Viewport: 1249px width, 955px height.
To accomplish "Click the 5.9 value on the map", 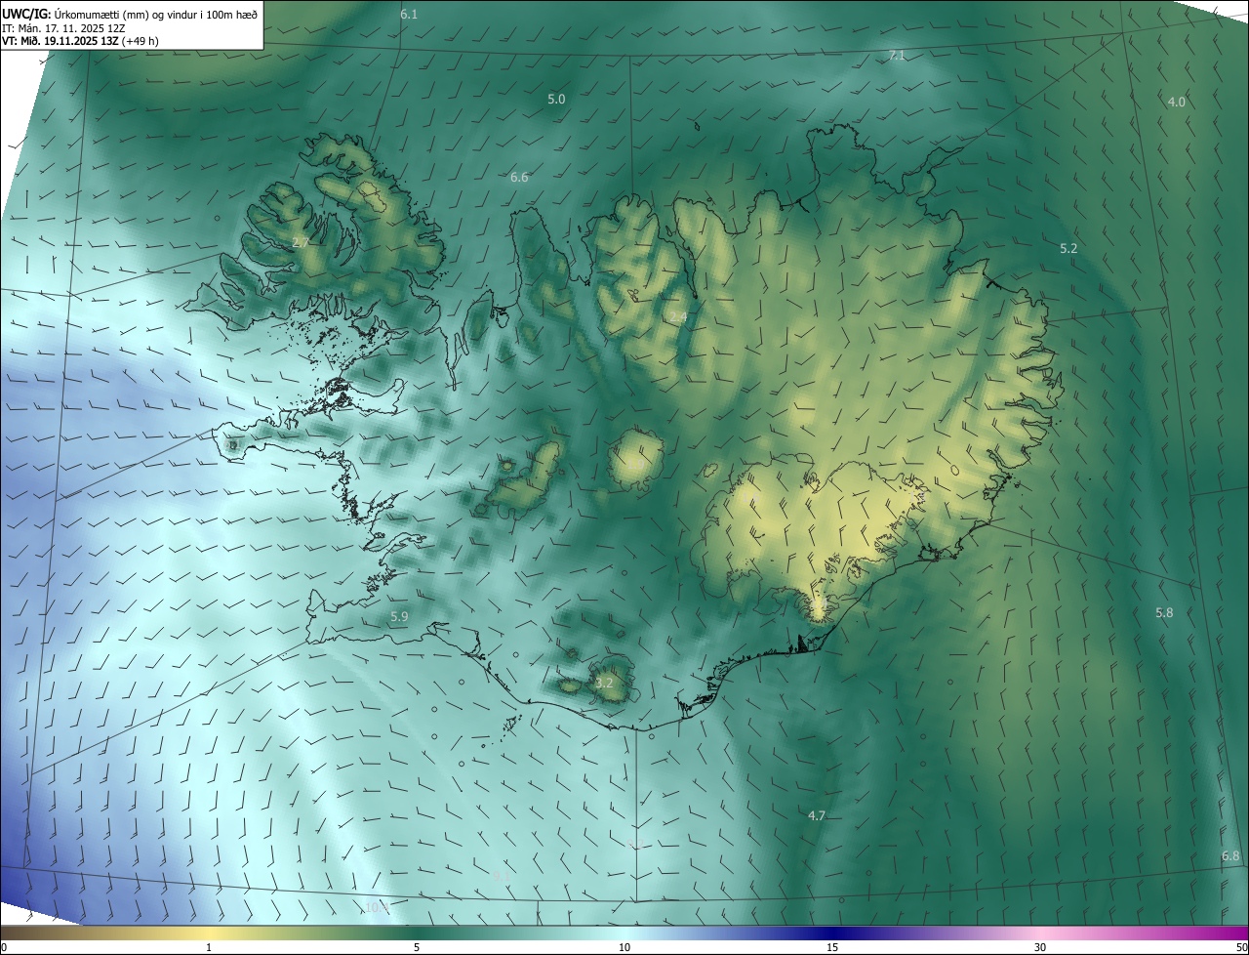I will tap(399, 616).
